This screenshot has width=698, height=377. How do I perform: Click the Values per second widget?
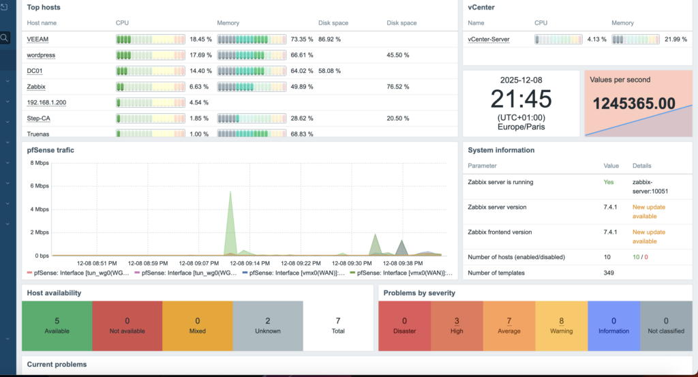coord(638,102)
